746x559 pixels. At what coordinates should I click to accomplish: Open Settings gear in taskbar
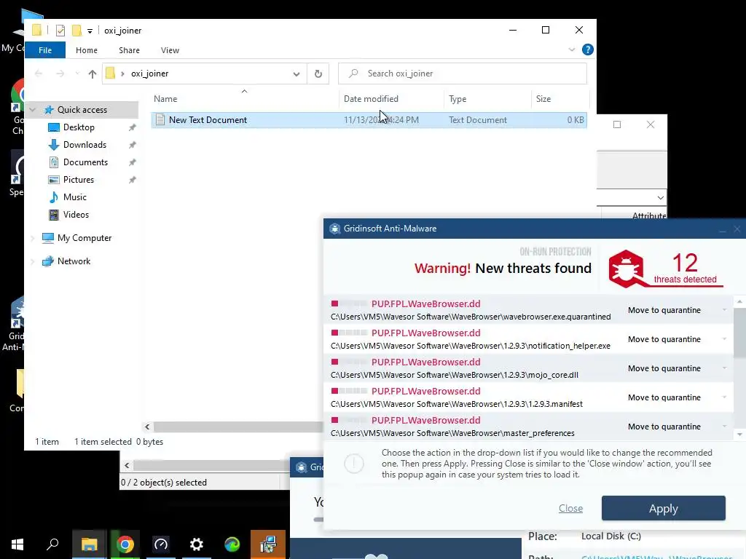click(x=196, y=544)
